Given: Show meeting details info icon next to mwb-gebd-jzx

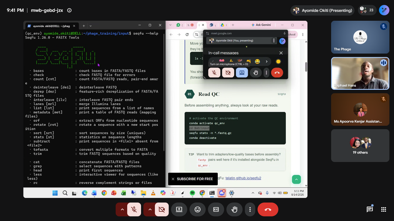Looking at the screenshot, I should pyautogui.click(x=69, y=10).
